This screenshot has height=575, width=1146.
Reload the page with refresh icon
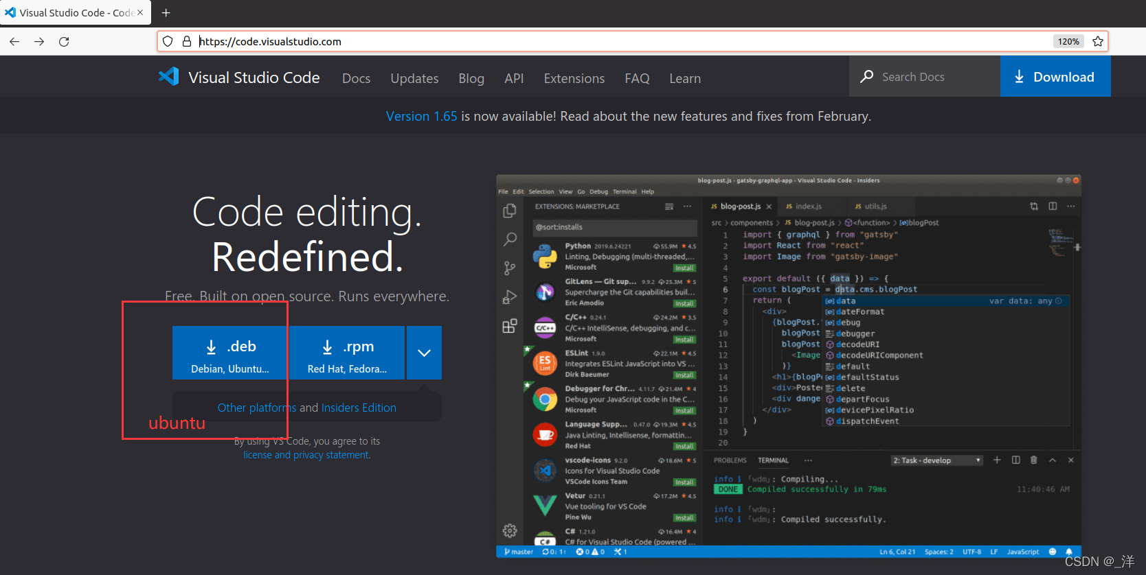pos(64,41)
